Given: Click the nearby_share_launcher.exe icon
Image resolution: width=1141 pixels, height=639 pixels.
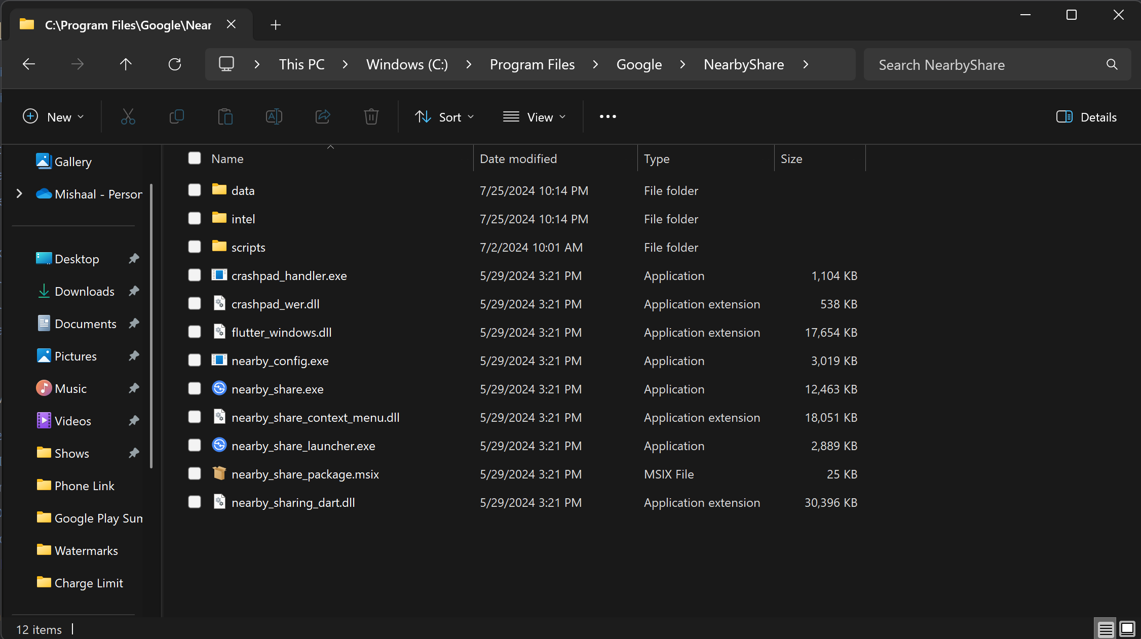Looking at the screenshot, I should pos(219,446).
